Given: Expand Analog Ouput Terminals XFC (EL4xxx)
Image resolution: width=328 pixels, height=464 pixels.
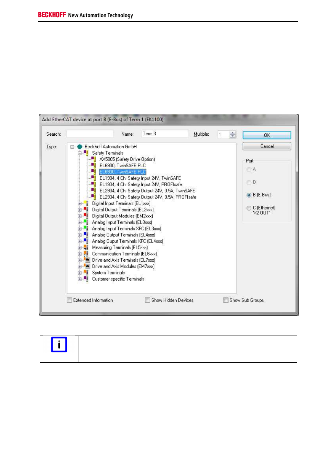Looking at the screenshot, I should (x=80, y=241).
